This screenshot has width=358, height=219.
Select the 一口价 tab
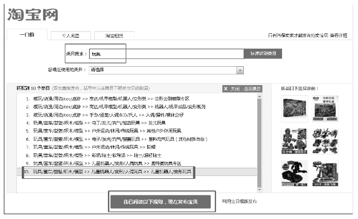click(x=27, y=35)
